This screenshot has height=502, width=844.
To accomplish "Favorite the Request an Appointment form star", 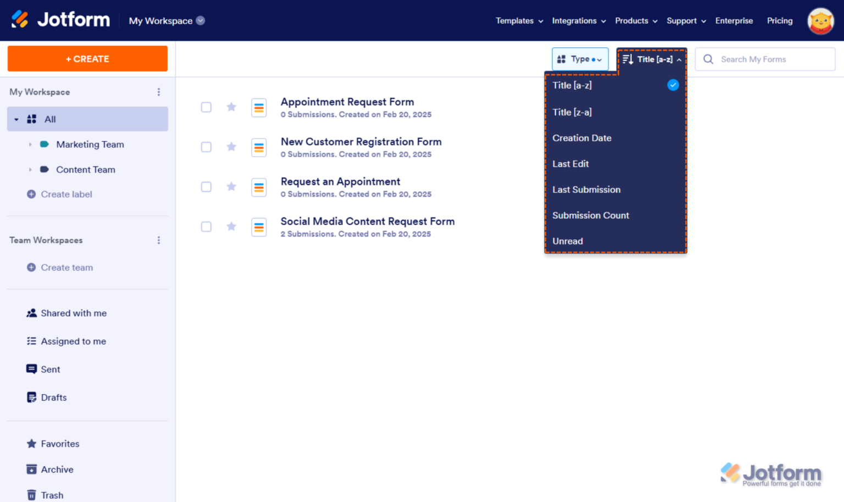I will 231,186.
